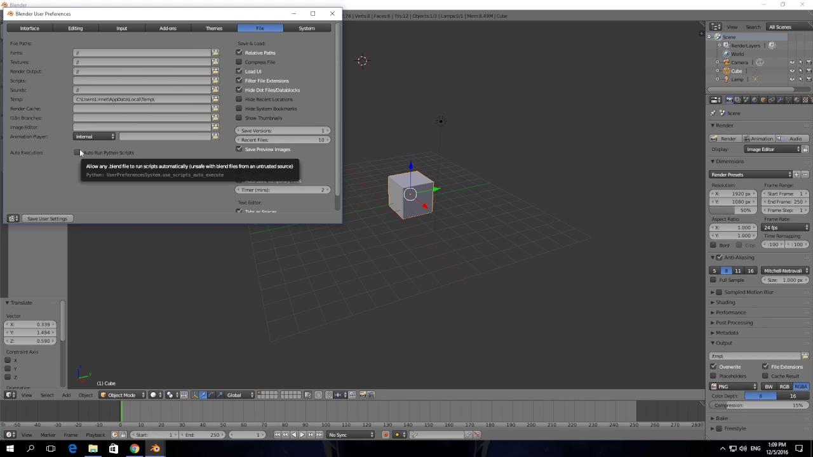
Task: Browse for the Fonts file path folder
Action: [215, 53]
